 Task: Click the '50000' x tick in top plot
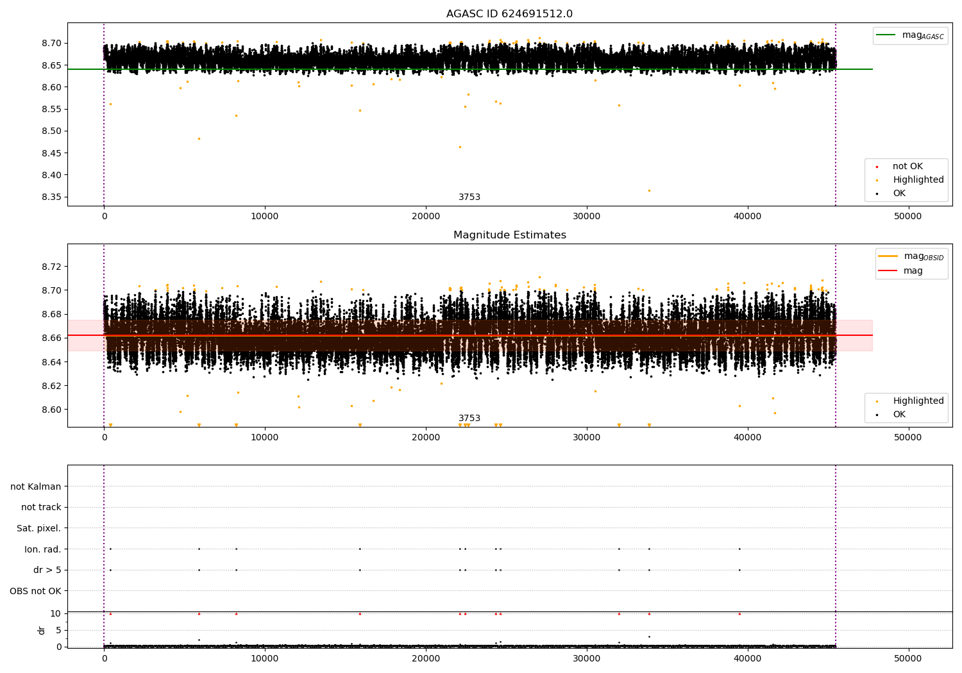[x=908, y=216]
